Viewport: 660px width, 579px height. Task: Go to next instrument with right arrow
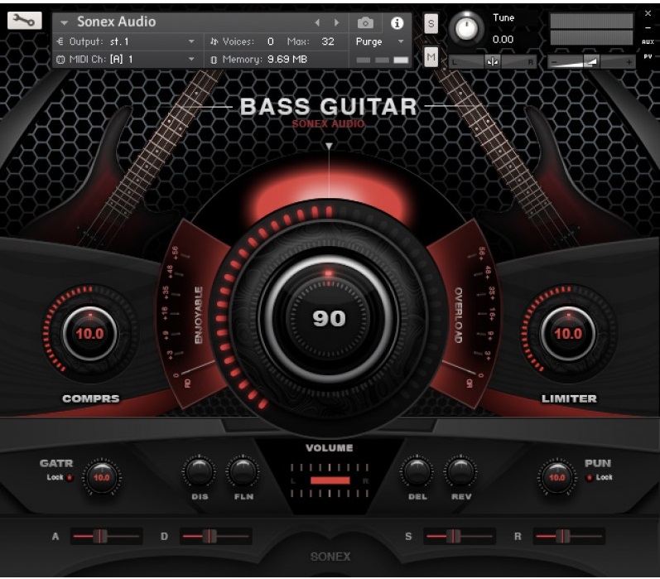(336, 22)
